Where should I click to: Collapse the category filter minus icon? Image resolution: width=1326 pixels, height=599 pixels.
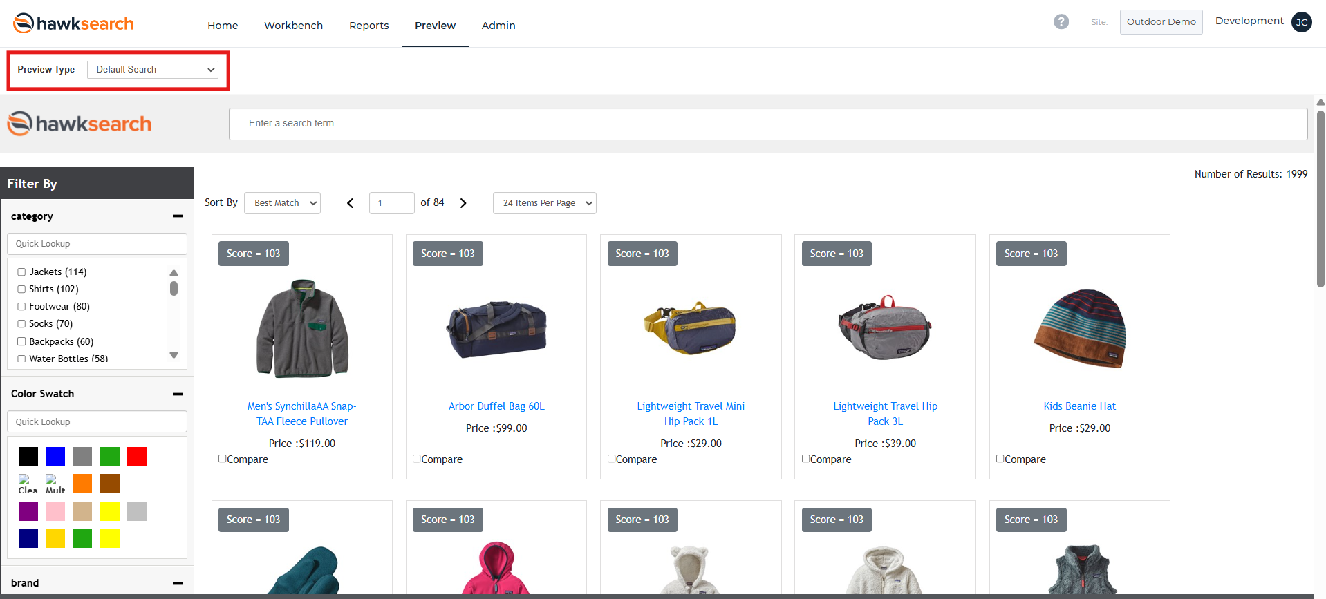click(178, 216)
